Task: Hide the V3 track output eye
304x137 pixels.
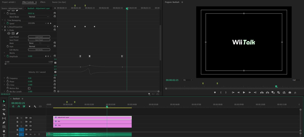Action: (30, 122)
